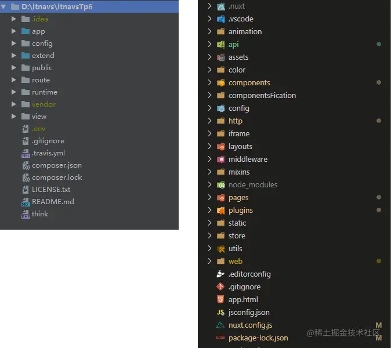Viewport: 391px width, 348px height.
Task: Expand the .nuxt folder chevron
Action: click(209, 6)
